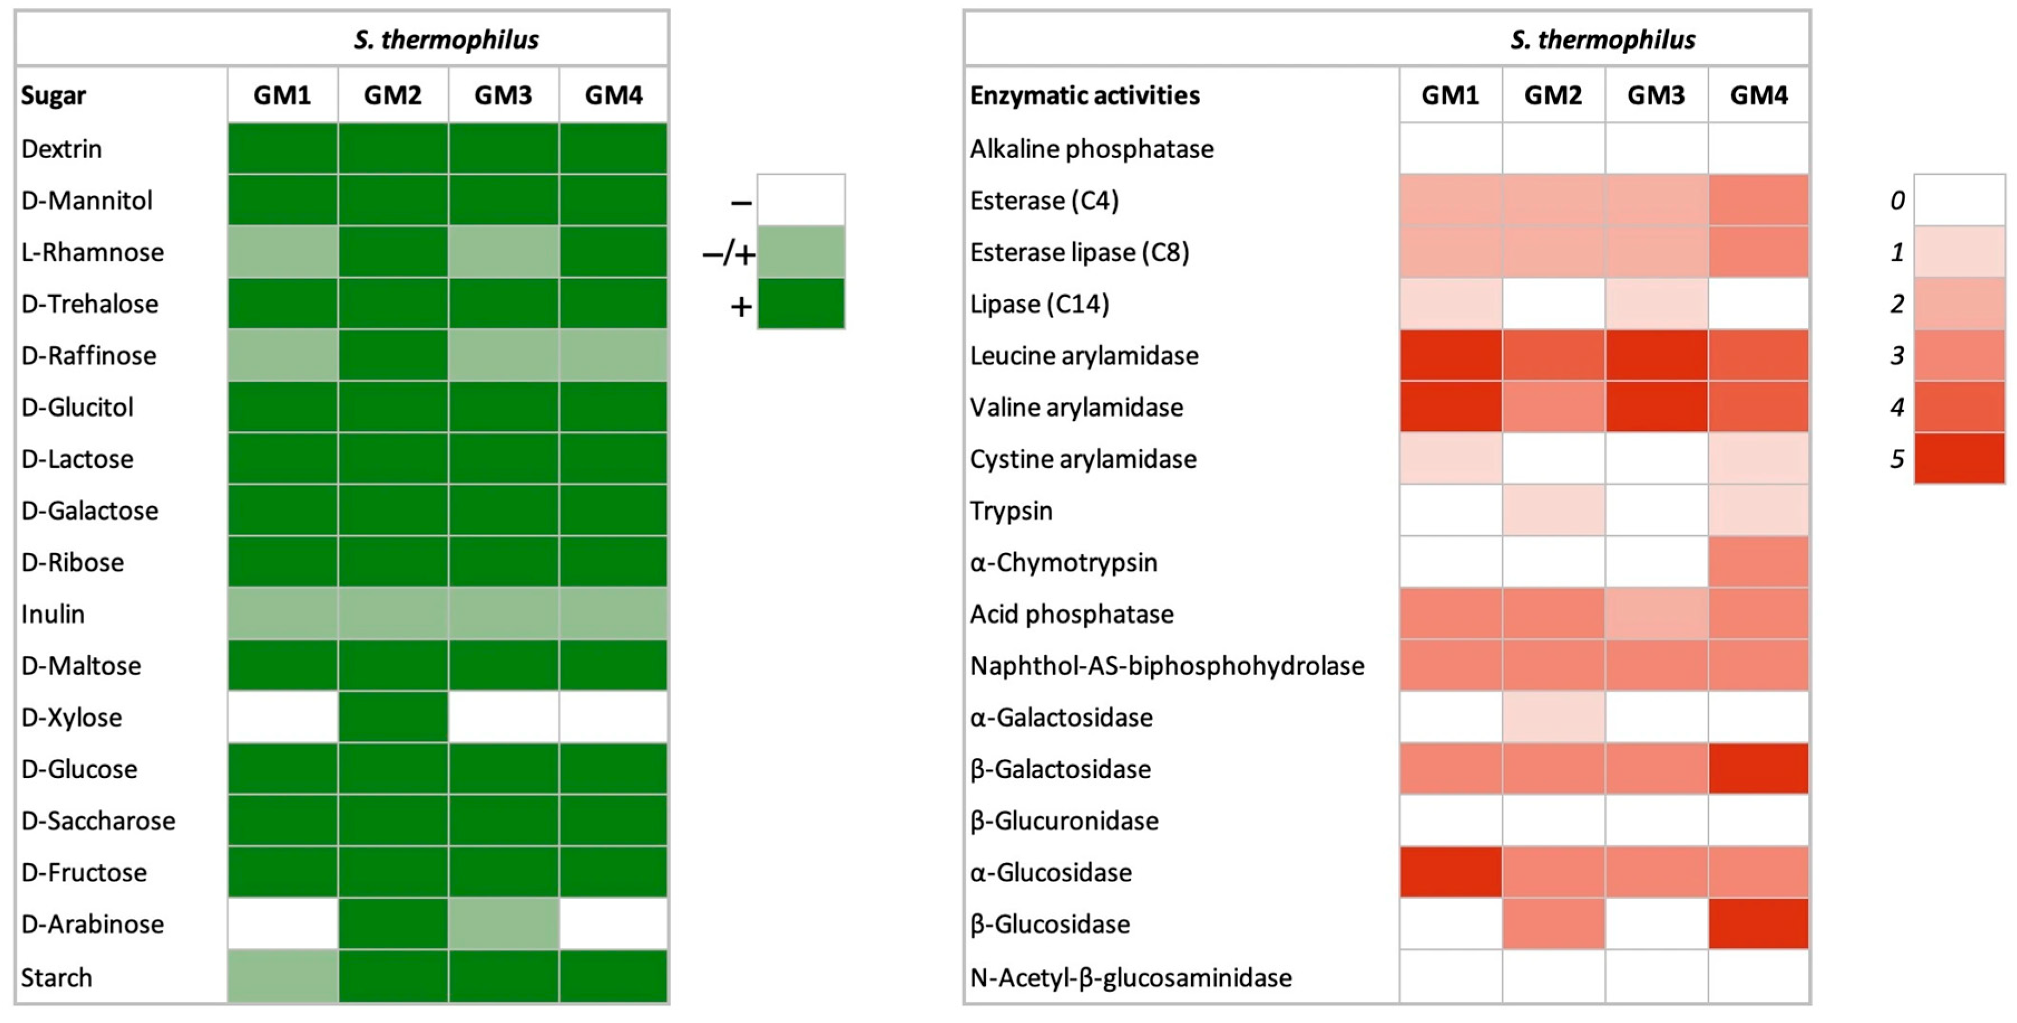
Task: Click the "Inulin" row label
Action: pyautogui.click(x=53, y=614)
